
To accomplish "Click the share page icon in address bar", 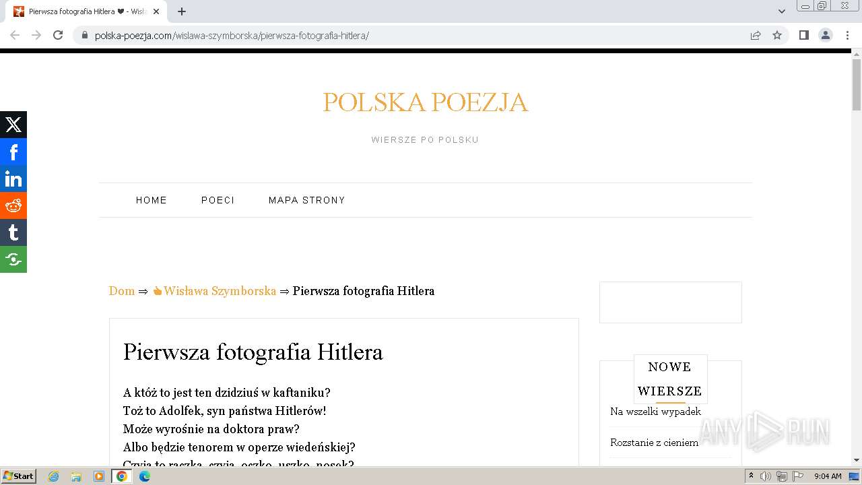I will 756,35.
